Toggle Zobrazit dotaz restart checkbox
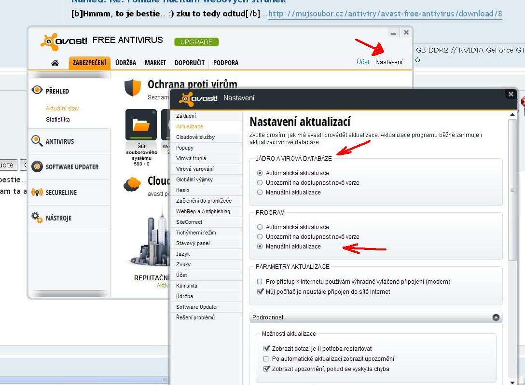Viewport: 525px width, 385px height. (266, 348)
